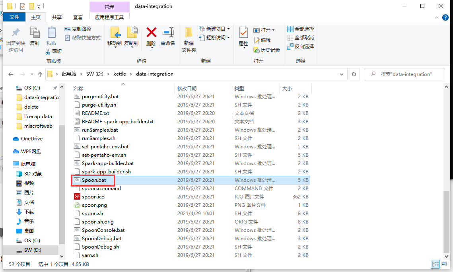Switch to the View (查看) tab
This screenshot has height=272, width=453.
pos(78,17)
